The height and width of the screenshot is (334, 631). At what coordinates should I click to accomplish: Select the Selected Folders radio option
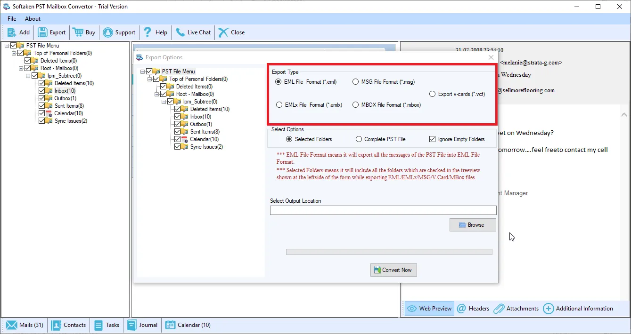(x=289, y=139)
